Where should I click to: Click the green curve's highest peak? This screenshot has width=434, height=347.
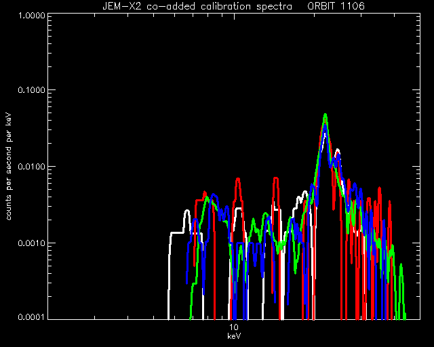tap(325, 115)
